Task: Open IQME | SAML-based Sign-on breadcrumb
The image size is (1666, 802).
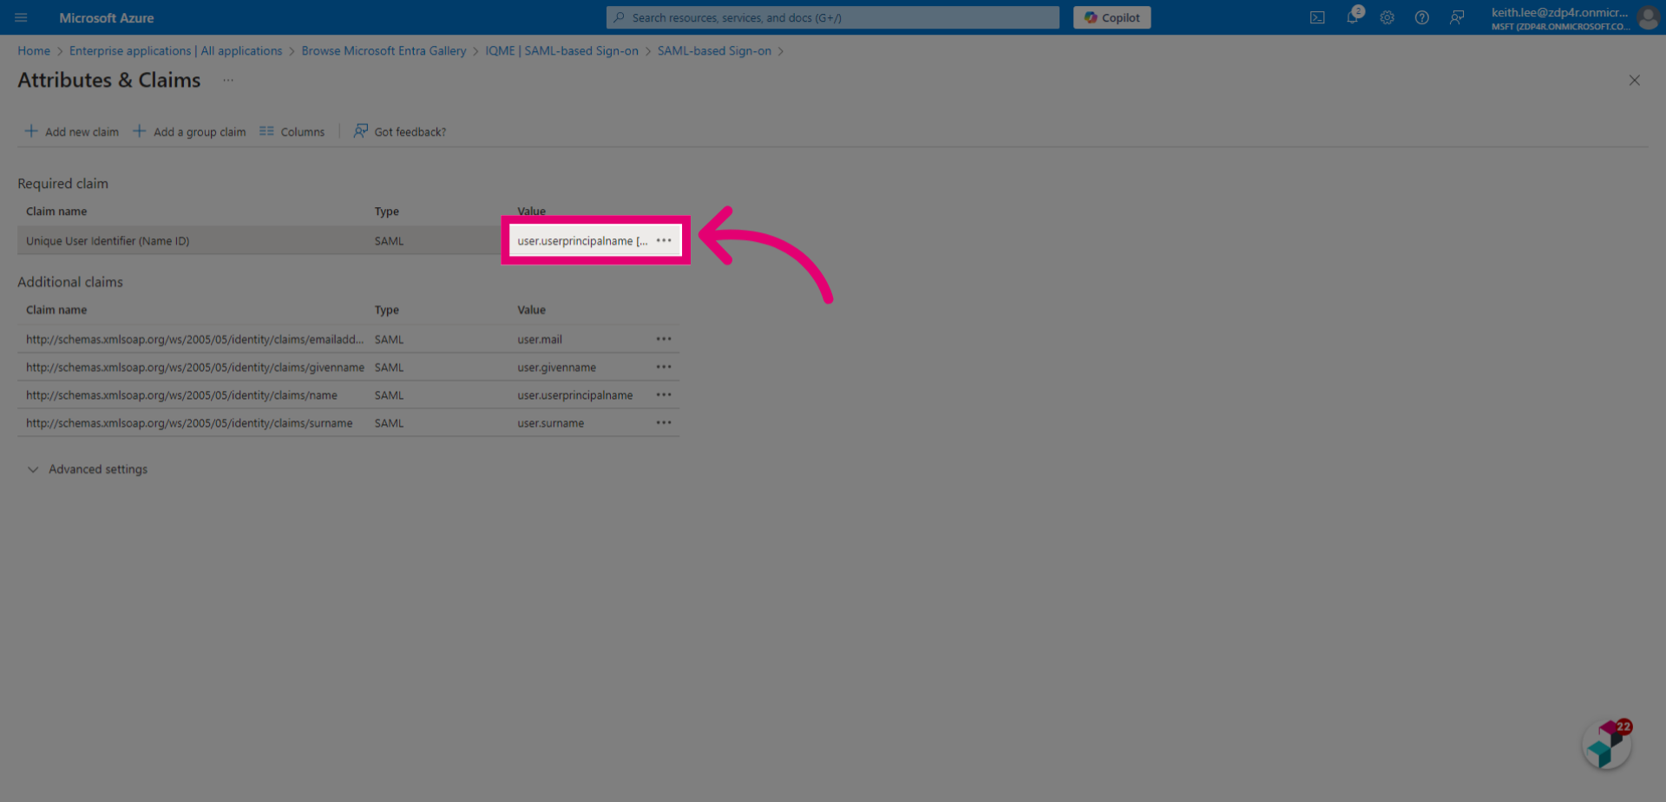Action: (561, 51)
